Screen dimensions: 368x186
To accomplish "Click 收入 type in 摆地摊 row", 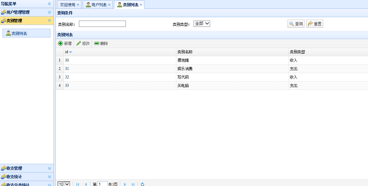I will click(x=328, y=60).
